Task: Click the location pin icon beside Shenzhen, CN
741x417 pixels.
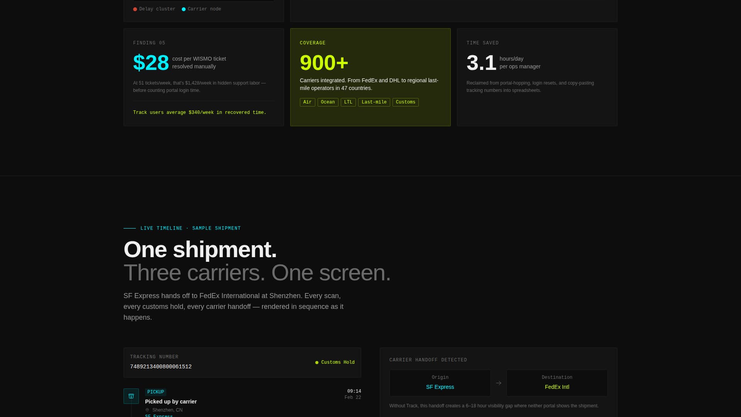Action: click(x=147, y=410)
